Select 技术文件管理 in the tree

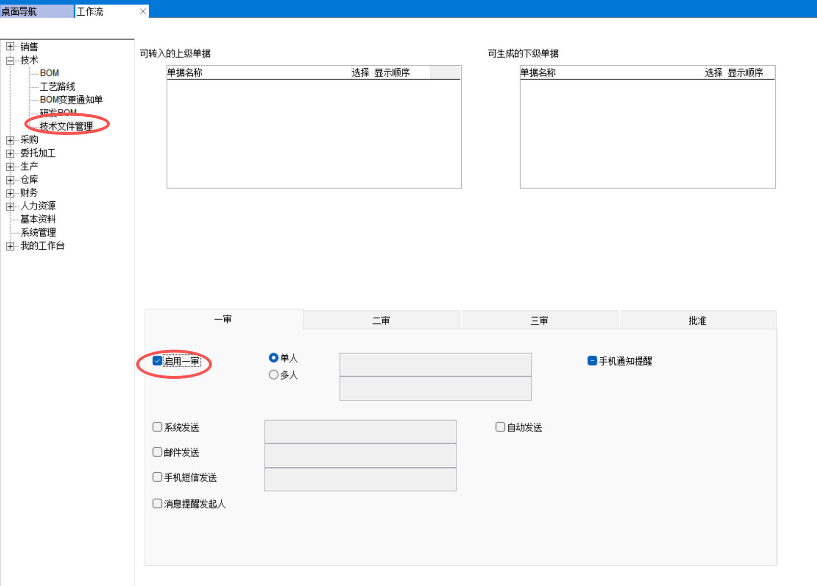coord(66,126)
